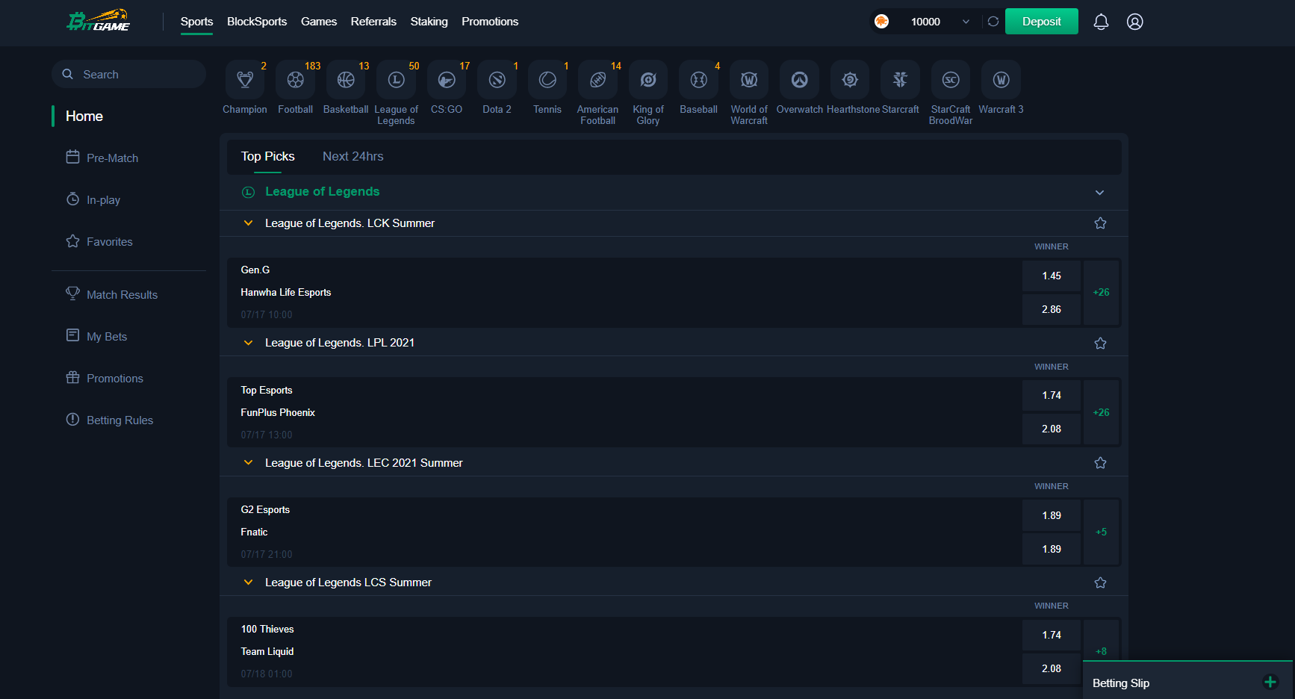
Task: Show +5 more markets for G2 match
Action: (1102, 532)
